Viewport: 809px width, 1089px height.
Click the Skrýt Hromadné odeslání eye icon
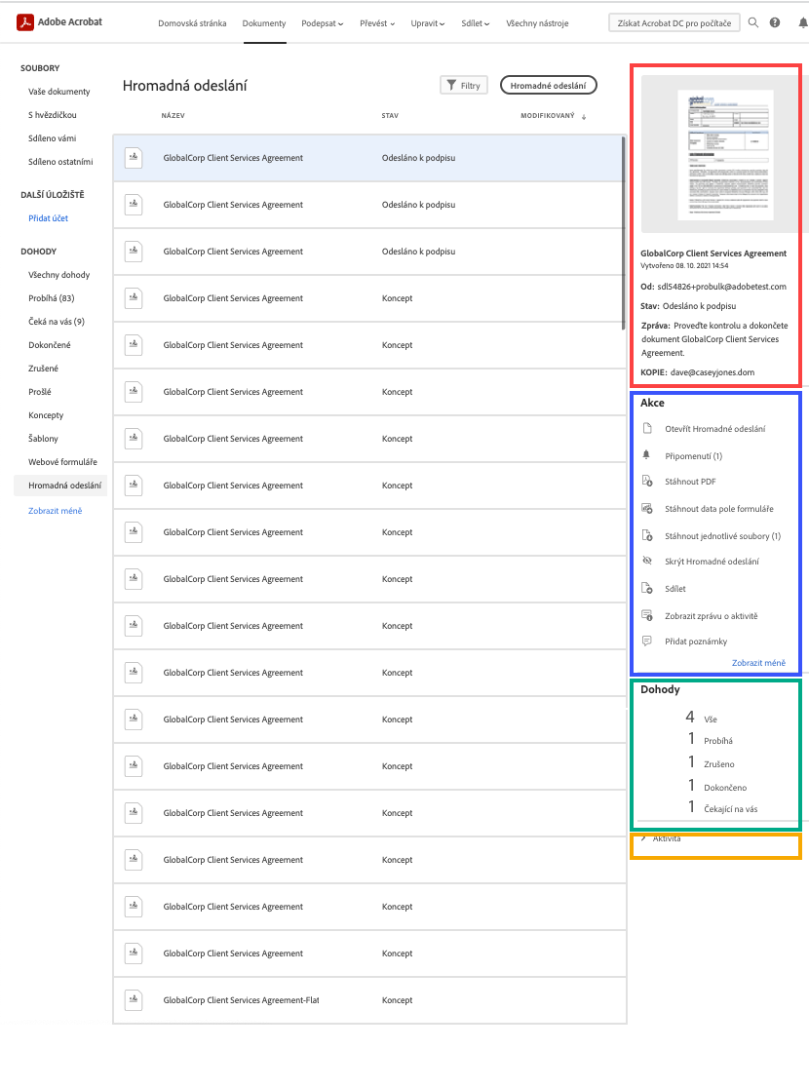pyautogui.click(x=646, y=562)
